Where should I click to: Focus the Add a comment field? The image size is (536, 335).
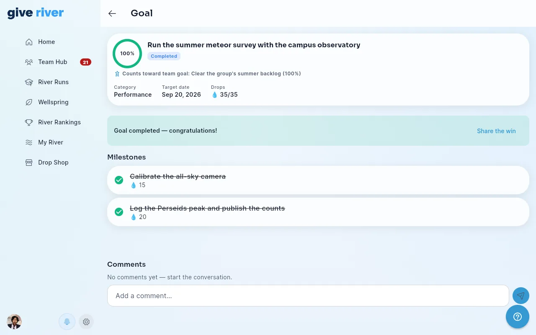click(x=308, y=296)
